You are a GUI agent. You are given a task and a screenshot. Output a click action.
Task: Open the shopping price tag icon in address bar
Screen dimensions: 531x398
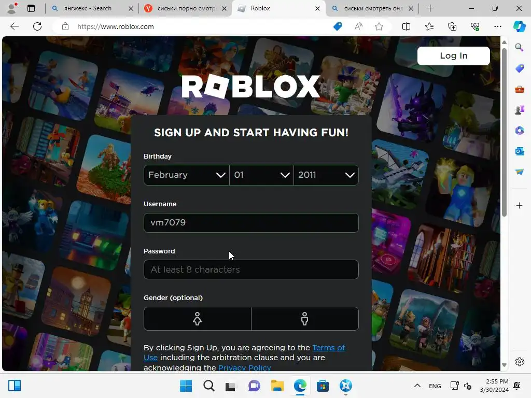point(338,26)
